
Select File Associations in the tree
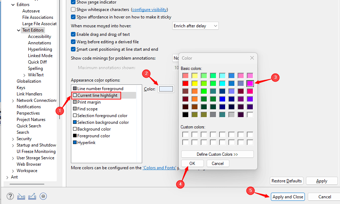38,17
